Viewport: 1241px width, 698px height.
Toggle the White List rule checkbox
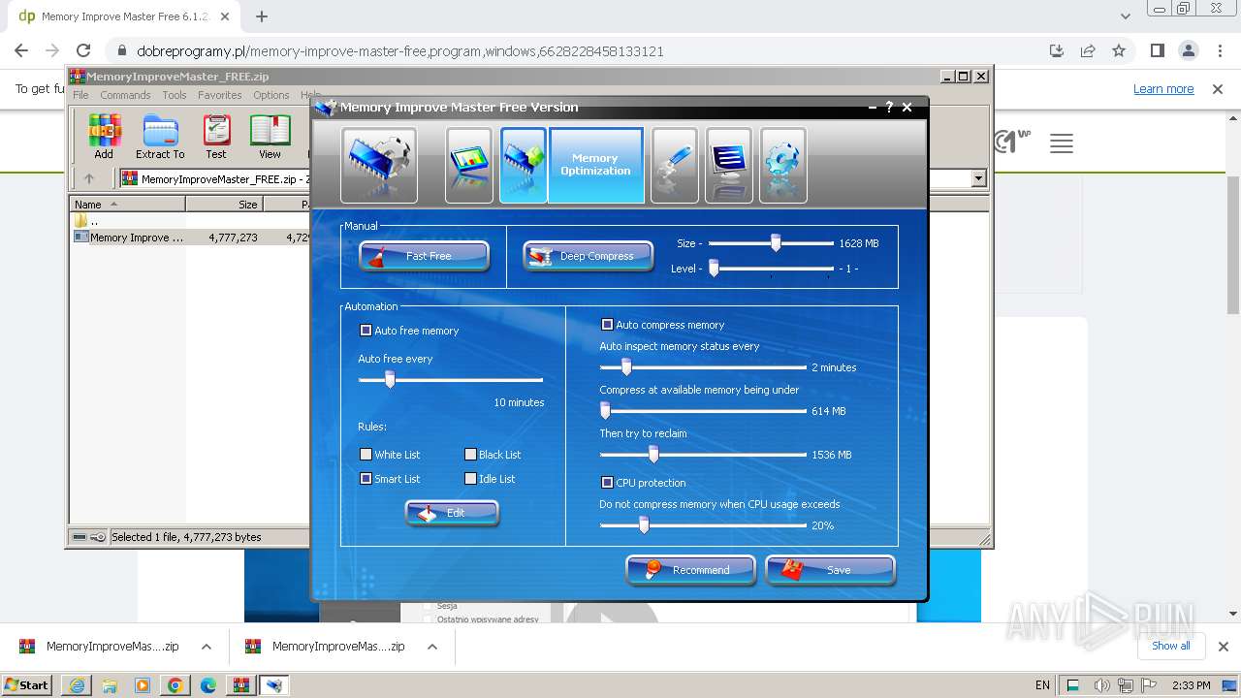366,455
